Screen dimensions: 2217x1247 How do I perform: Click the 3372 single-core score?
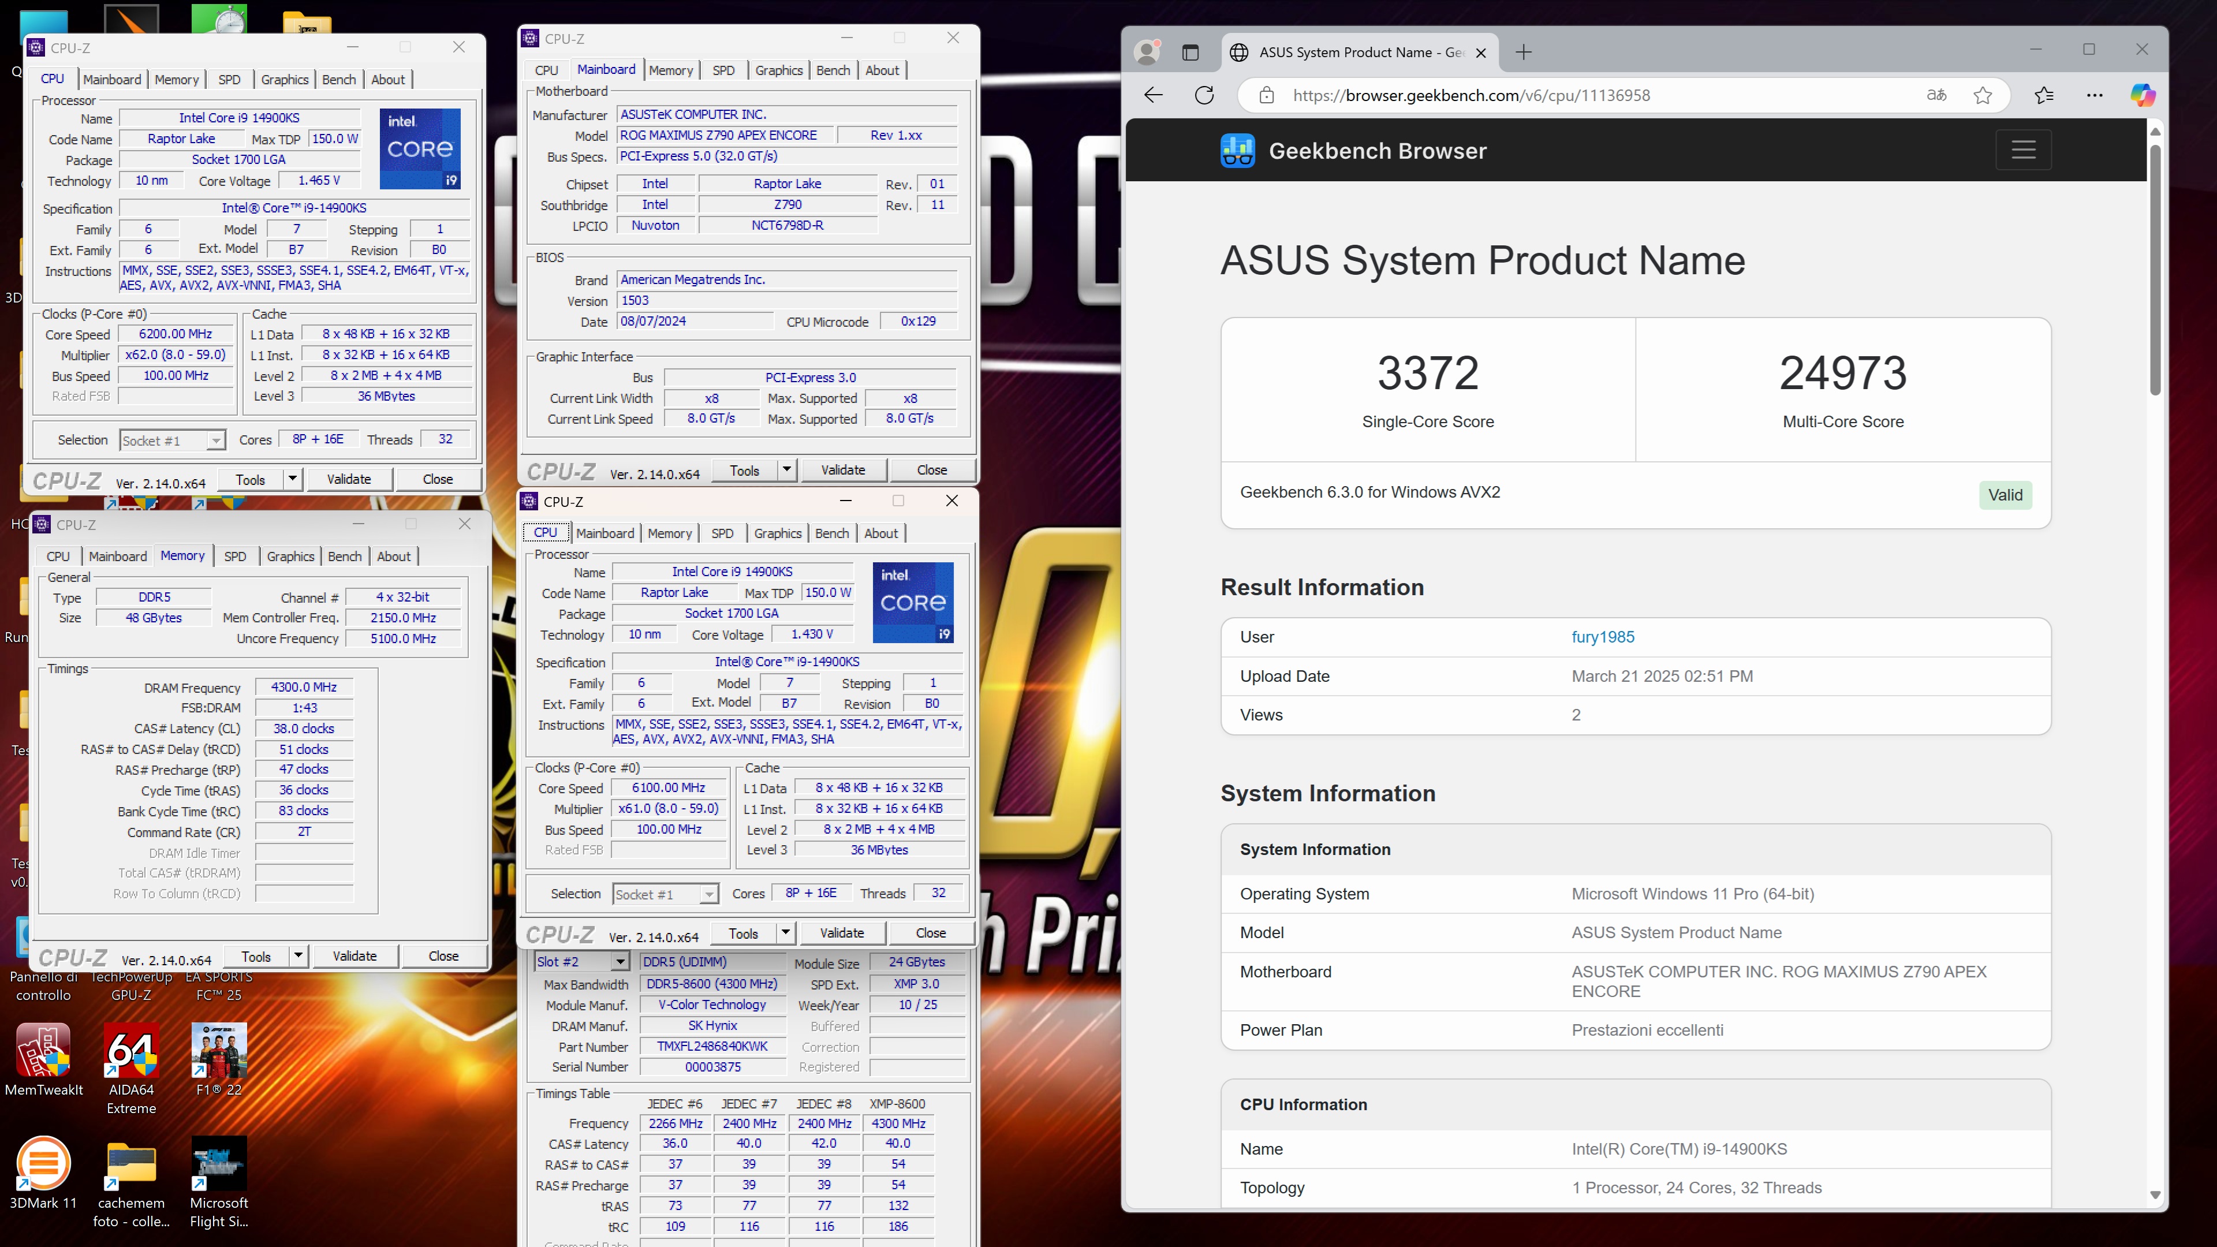1428,372
